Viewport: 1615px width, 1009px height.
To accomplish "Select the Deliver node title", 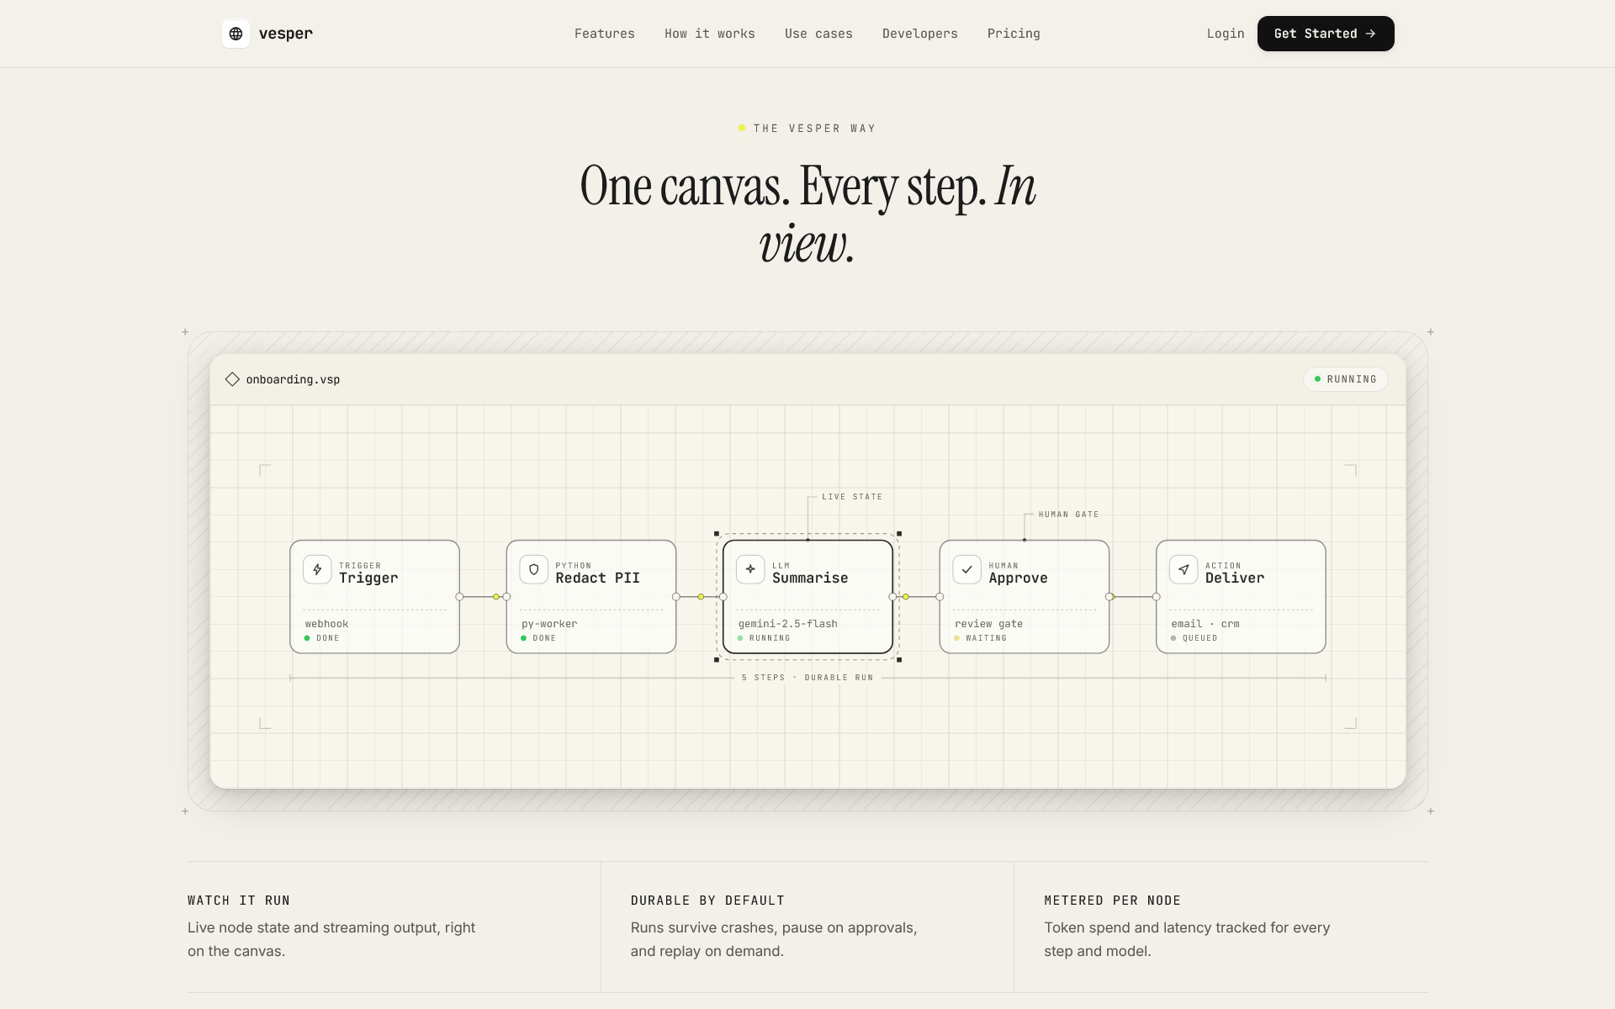I will (x=1235, y=578).
